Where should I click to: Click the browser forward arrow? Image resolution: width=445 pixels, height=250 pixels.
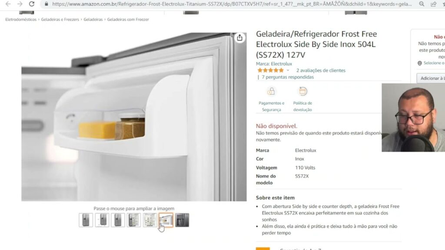point(20,4)
